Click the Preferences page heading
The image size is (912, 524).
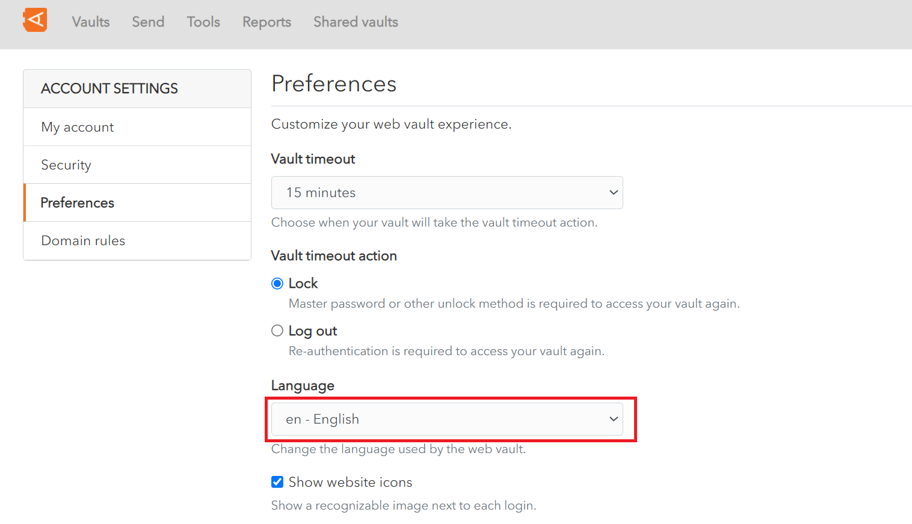pos(334,84)
